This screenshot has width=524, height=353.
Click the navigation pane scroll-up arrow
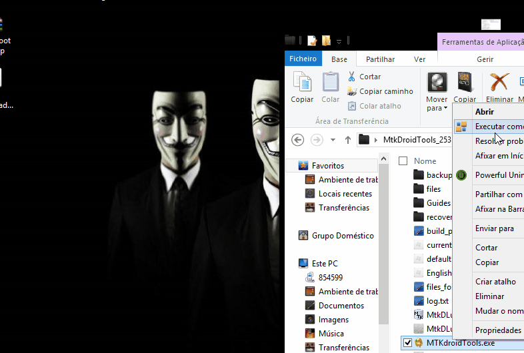click(383, 159)
